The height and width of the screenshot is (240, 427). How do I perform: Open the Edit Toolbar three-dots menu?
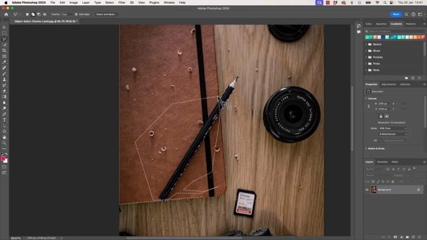4,149
